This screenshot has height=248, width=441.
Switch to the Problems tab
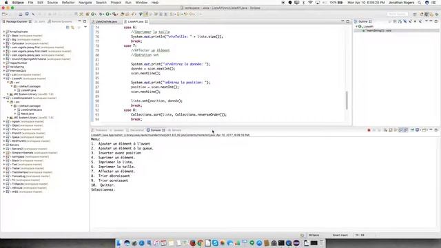99,130
